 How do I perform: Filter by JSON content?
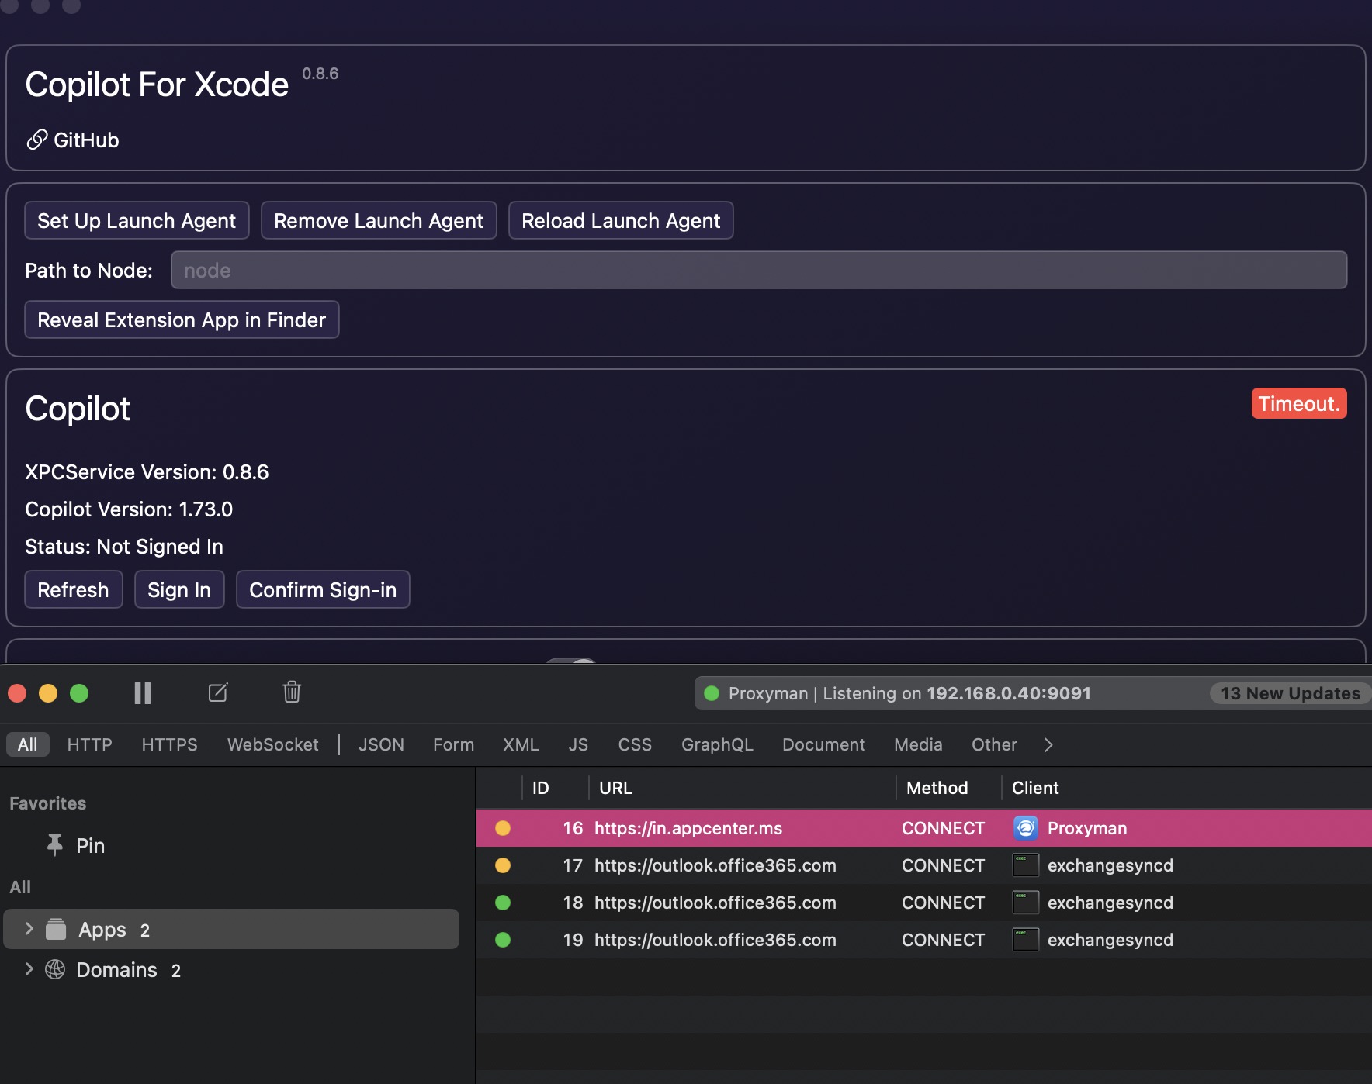click(x=381, y=744)
